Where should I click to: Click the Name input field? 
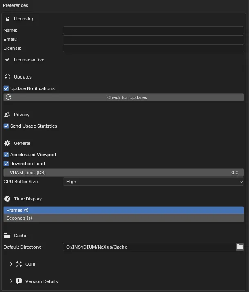click(x=153, y=30)
